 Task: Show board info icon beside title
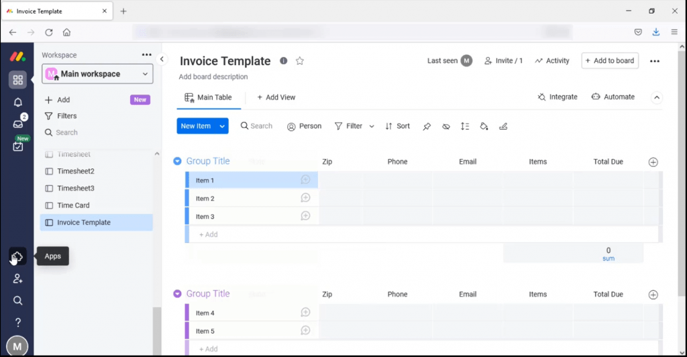pyautogui.click(x=284, y=61)
